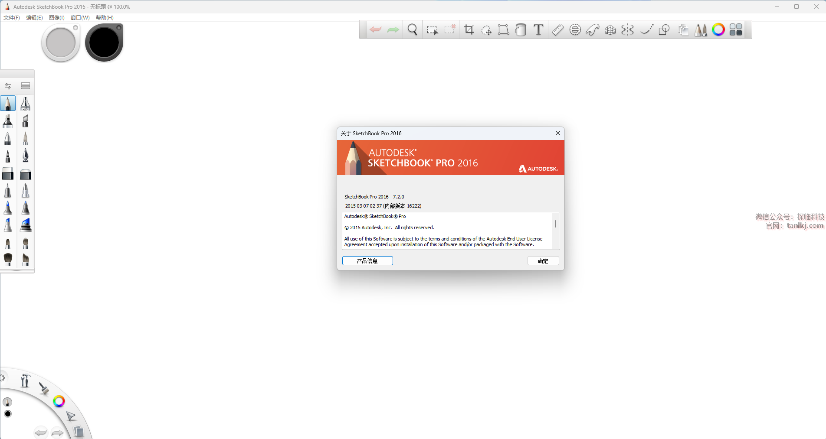Open brush properties sliders icon

point(8,86)
